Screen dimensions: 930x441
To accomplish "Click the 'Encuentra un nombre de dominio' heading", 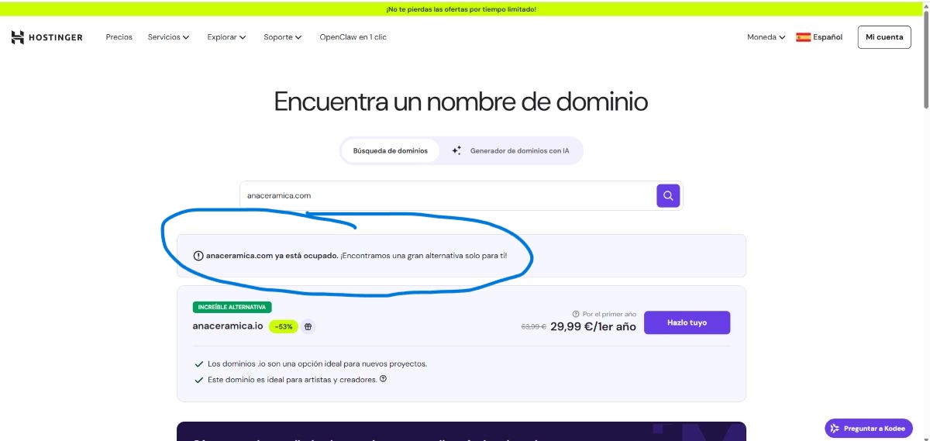I will tap(461, 102).
